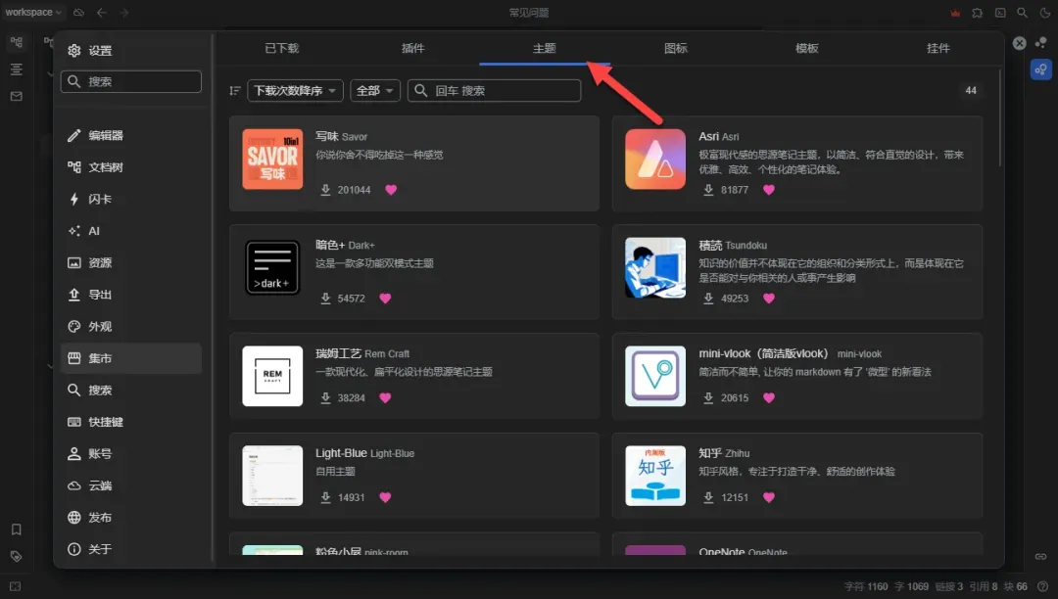Open the 下载次数降序 sort dropdown
The image size is (1058, 599).
pos(296,90)
